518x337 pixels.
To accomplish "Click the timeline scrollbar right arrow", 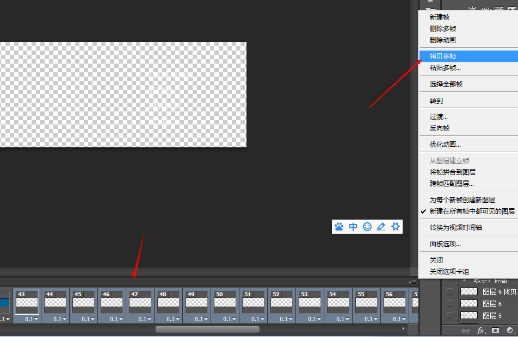I will click(x=403, y=328).
